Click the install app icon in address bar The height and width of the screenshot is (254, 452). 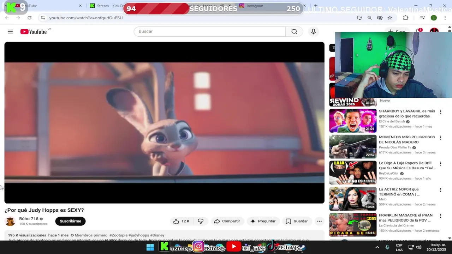point(359,18)
